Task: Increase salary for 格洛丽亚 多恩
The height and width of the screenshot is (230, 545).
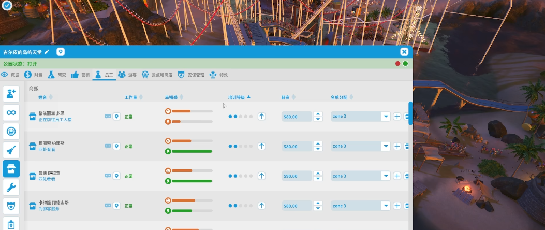Action: pyautogui.click(x=318, y=114)
